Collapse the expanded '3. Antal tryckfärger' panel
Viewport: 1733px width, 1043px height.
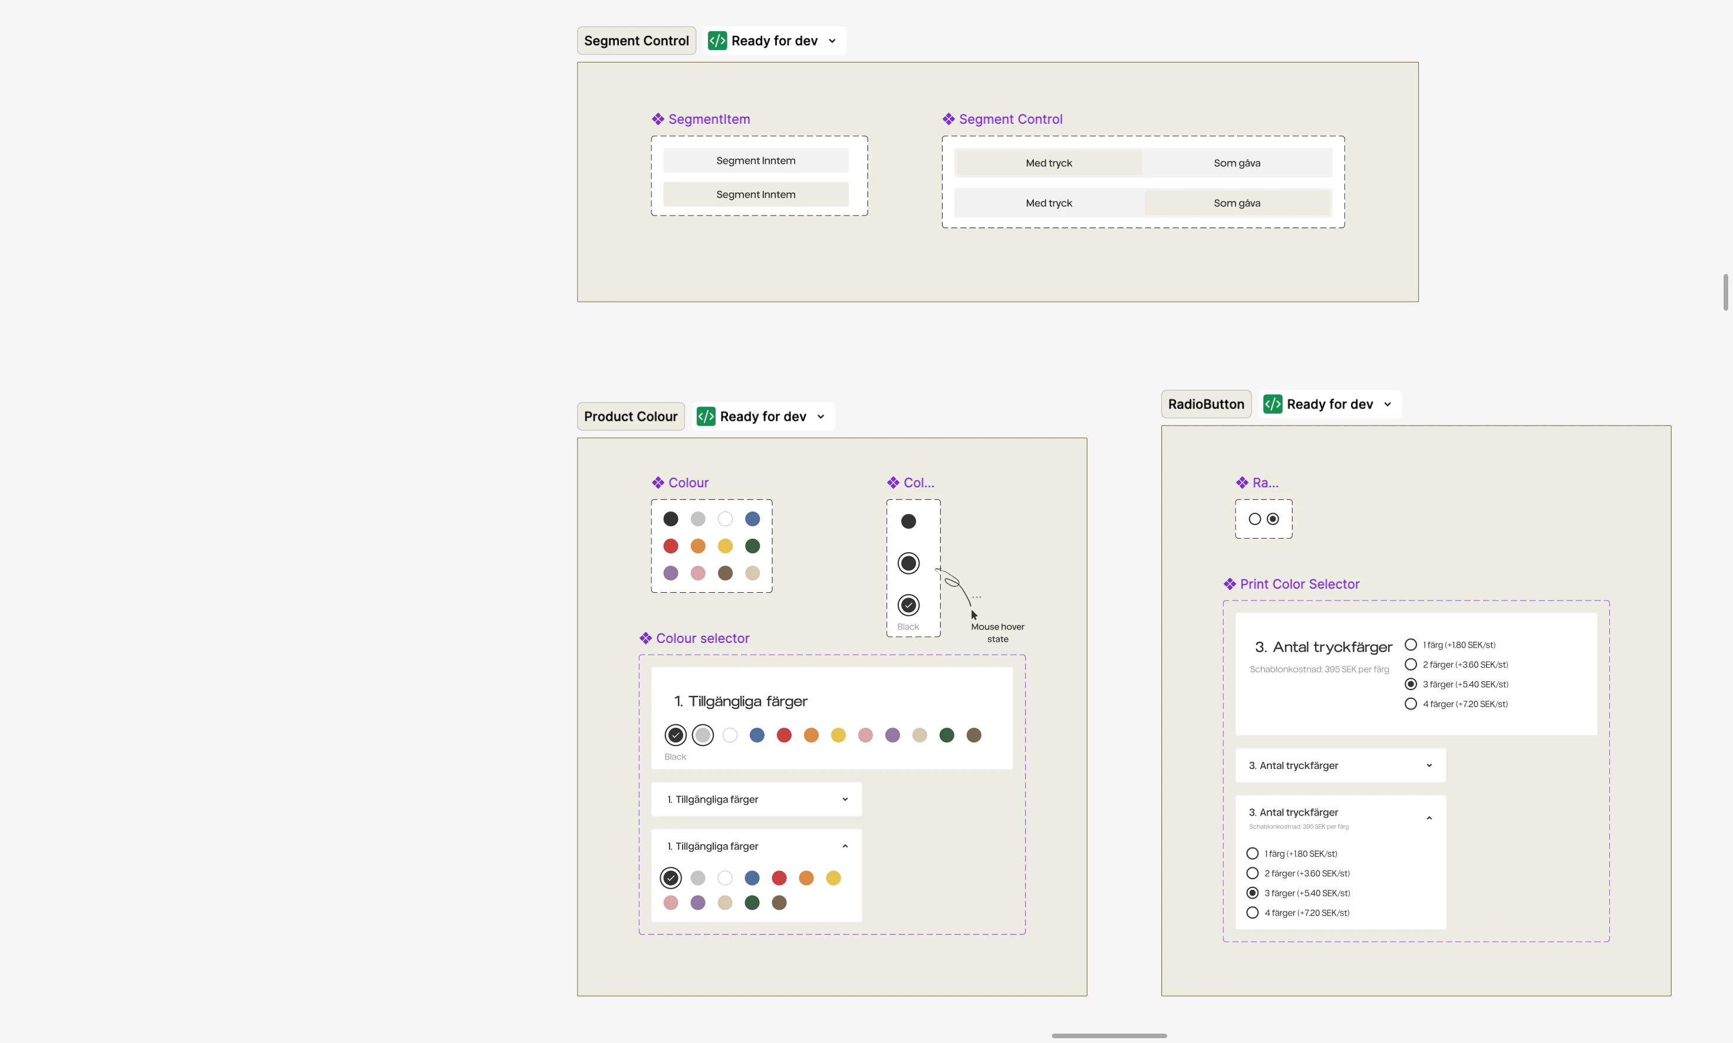(1429, 818)
